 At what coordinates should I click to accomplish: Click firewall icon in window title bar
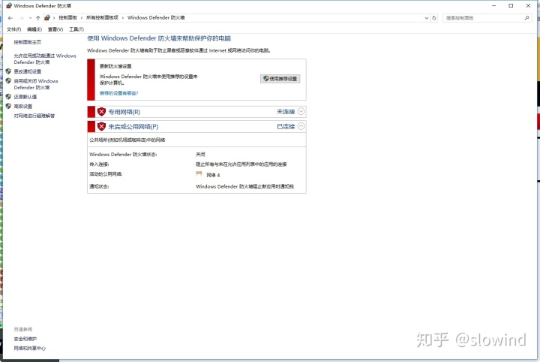point(9,5)
